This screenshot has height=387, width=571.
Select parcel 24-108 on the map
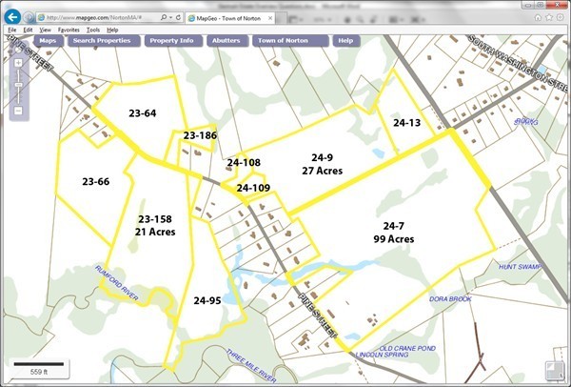pos(244,162)
